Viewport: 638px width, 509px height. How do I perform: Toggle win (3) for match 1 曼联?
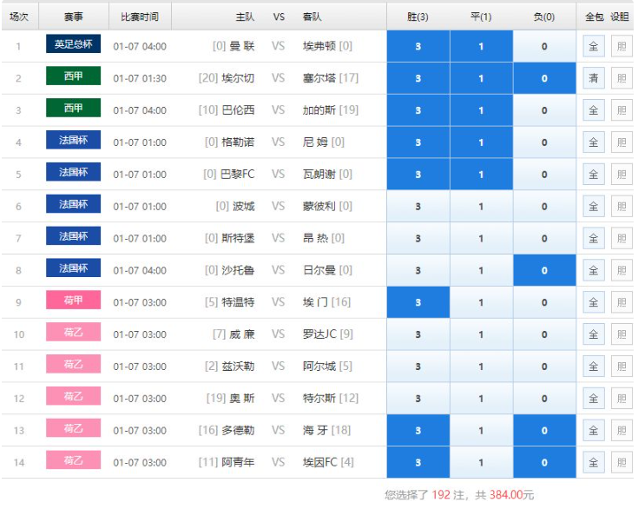[418, 46]
